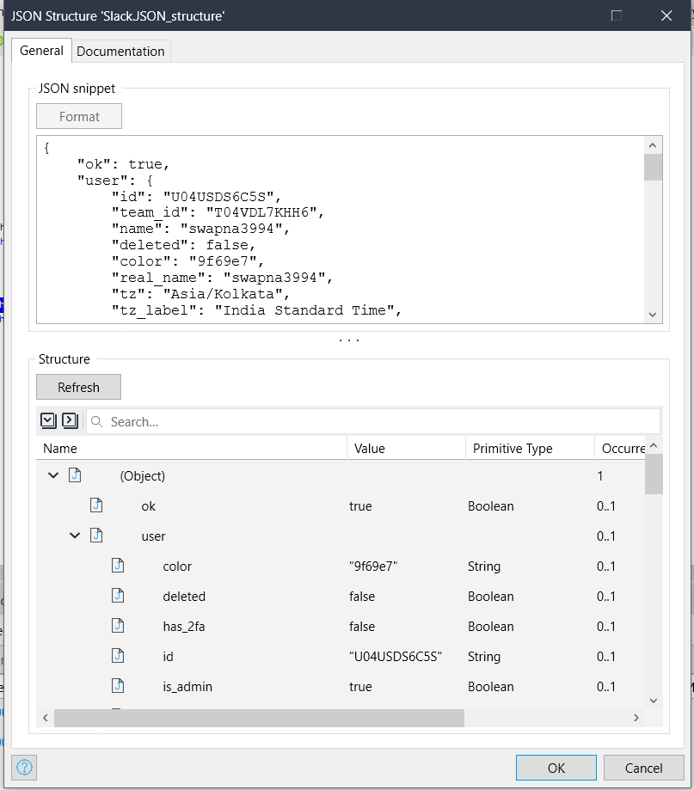Screen dimensions: 694x790
Task: Click the structure tree vertical scrollbar thumb
Action: (x=654, y=475)
